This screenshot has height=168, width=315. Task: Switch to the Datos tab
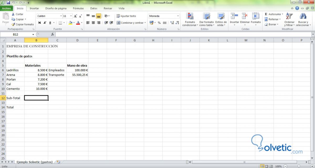click(94, 8)
